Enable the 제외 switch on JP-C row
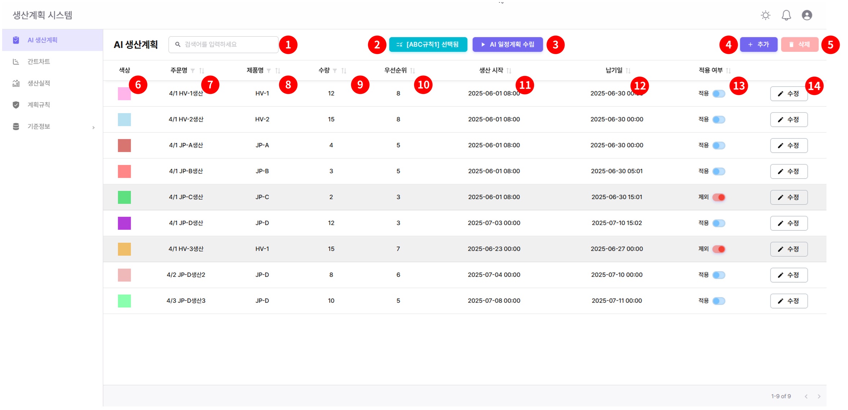This screenshot has width=848, height=410. (x=718, y=197)
